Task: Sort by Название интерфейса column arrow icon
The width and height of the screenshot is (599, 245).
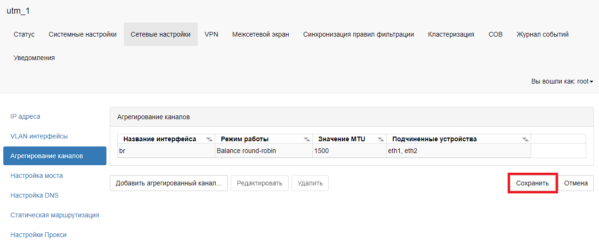Action: pyautogui.click(x=210, y=139)
